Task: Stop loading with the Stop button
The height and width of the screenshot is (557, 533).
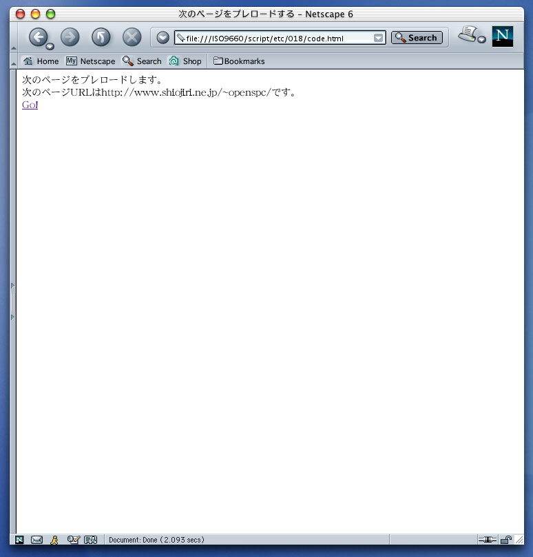Action: 132,37
